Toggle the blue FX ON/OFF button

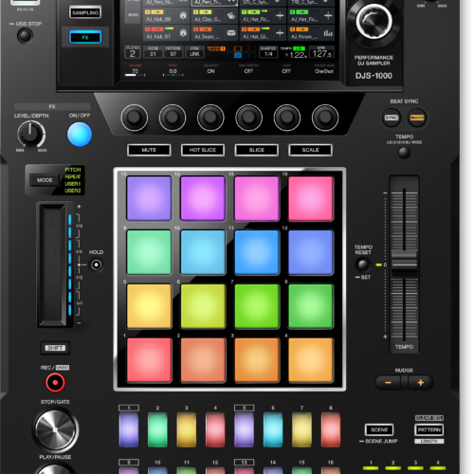coord(80,135)
